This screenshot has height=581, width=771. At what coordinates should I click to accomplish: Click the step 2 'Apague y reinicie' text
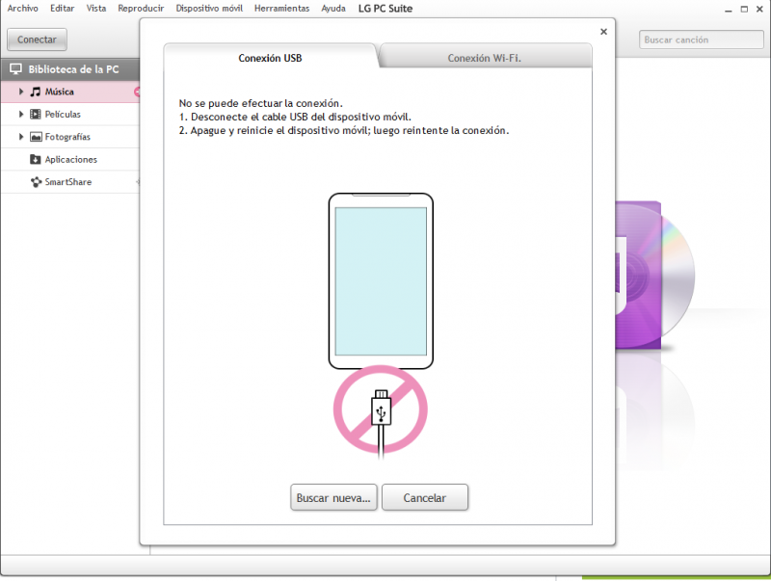pos(344,131)
